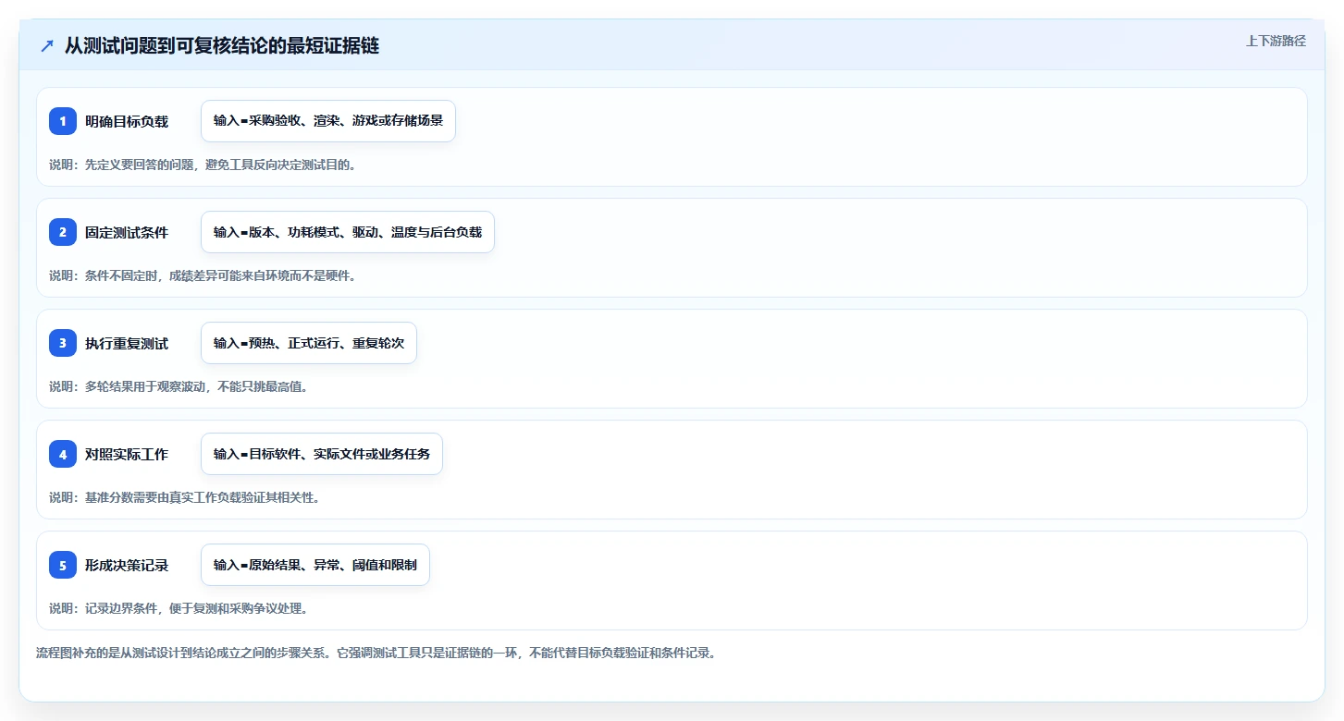Click the step number 1 badge

point(63,121)
